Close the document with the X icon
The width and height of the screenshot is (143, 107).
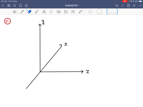tap(134, 6)
